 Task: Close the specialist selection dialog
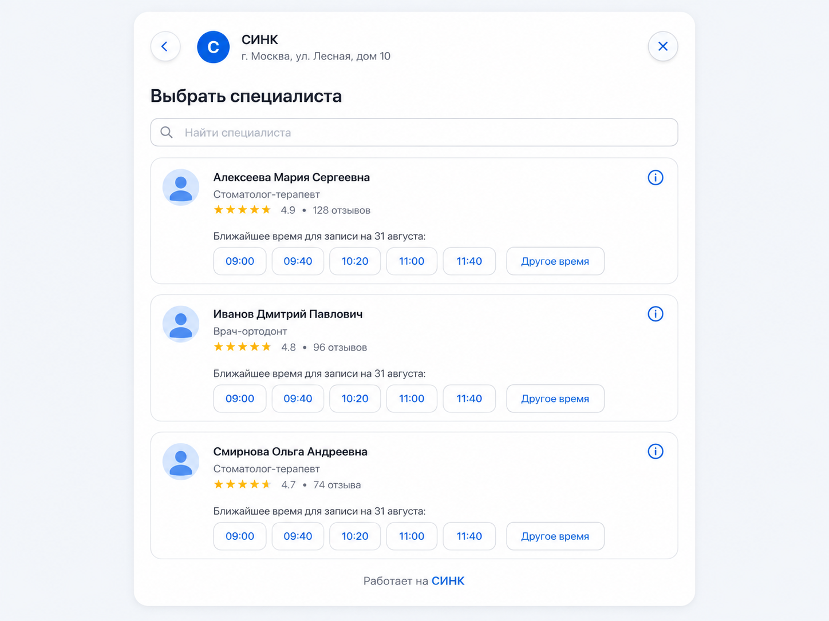pyautogui.click(x=663, y=46)
